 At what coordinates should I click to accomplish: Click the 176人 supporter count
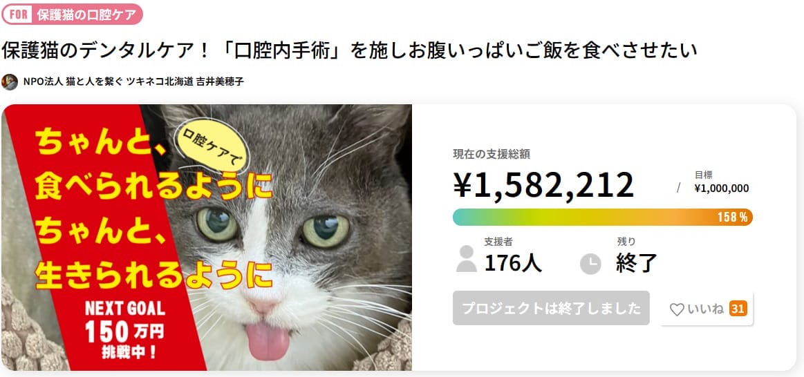coord(513,263)
